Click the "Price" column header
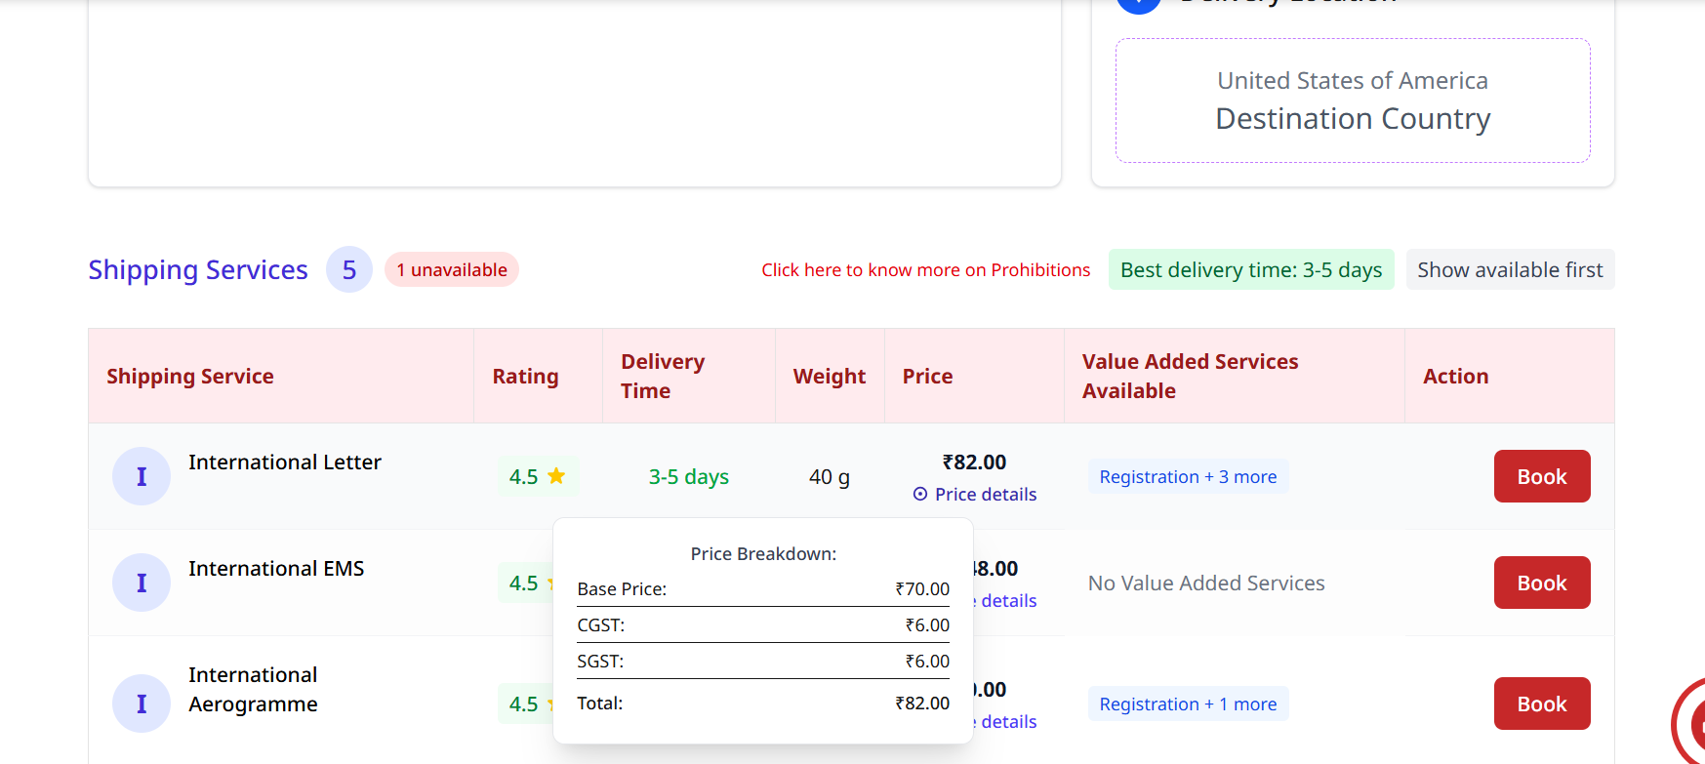Viewport: 1705px width, 764px height. (927, 377)
